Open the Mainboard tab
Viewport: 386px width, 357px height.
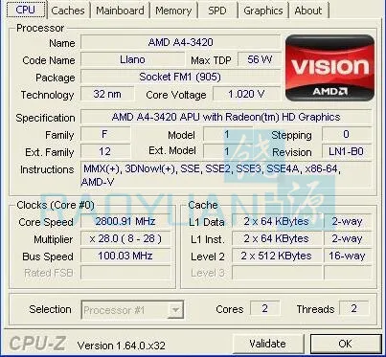[x=120, y=11]
